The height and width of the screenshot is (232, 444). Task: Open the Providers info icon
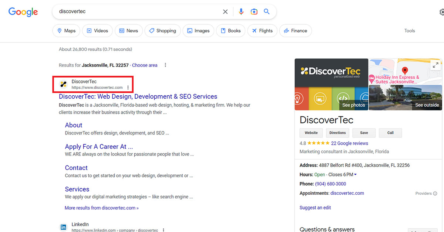[435, 194]
